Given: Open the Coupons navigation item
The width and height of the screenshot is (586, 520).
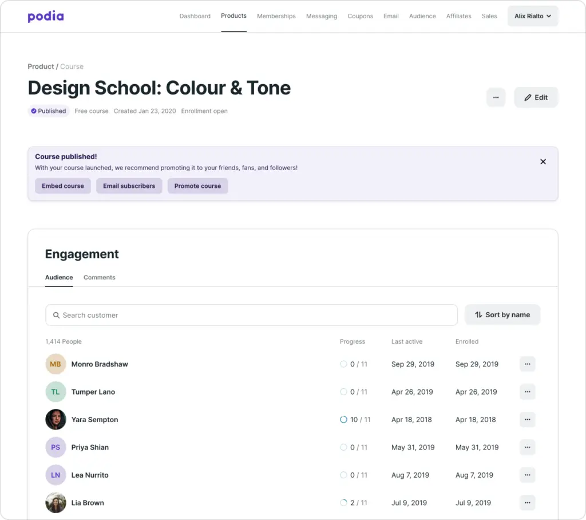Looking at the screenshot, I should pos(360,16).
